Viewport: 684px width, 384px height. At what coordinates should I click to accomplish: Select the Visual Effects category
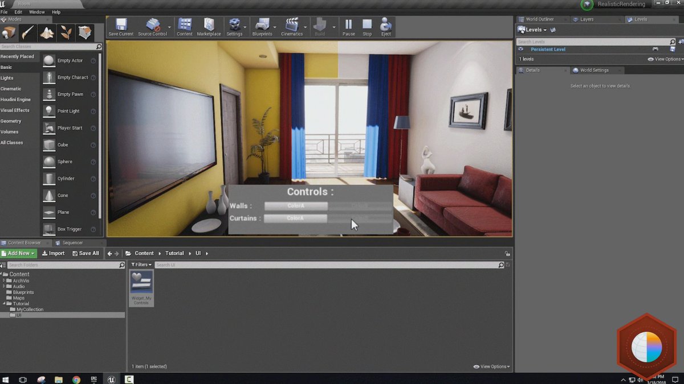point(15,110)
